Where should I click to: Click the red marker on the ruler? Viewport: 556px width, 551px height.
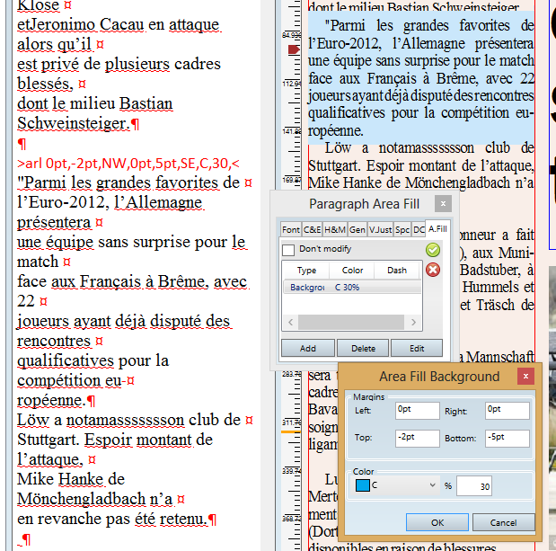(x=294, y=49)
